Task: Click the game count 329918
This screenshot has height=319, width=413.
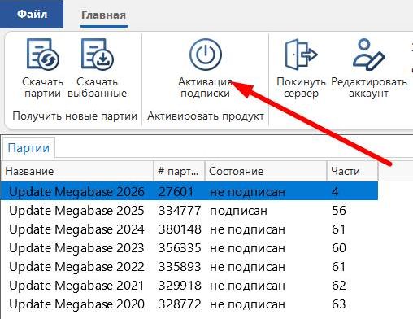Action: tap(180, 286)
